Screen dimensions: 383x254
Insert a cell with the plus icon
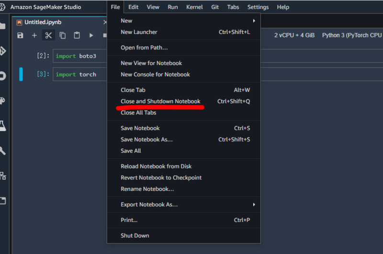coord(34,35)
